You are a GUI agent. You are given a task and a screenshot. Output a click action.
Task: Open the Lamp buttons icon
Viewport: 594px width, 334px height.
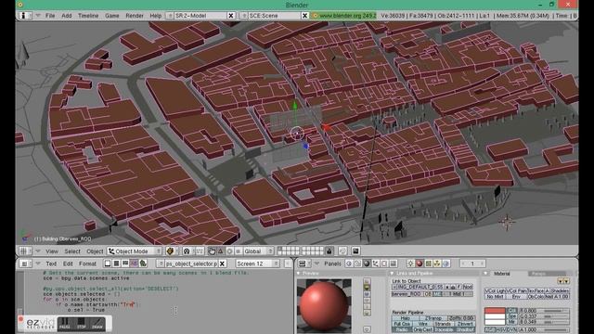[411, 263]
